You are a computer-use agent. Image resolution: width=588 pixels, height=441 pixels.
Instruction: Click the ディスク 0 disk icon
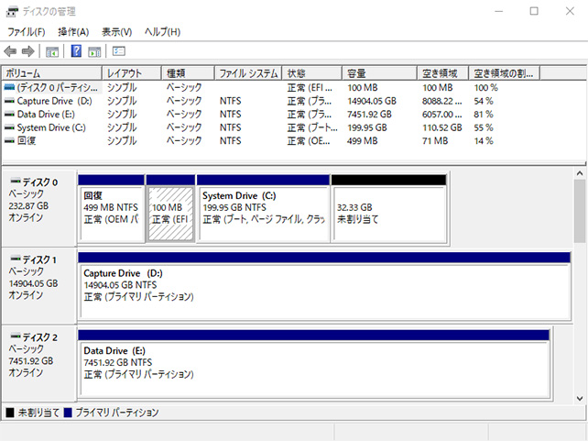[x=16, y=182]
